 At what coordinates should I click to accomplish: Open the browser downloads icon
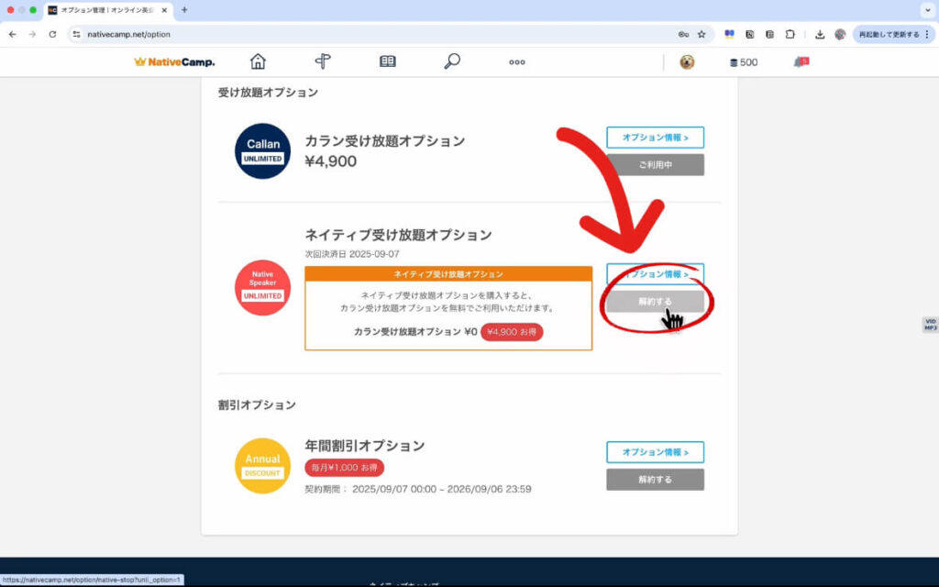[820, 34]
